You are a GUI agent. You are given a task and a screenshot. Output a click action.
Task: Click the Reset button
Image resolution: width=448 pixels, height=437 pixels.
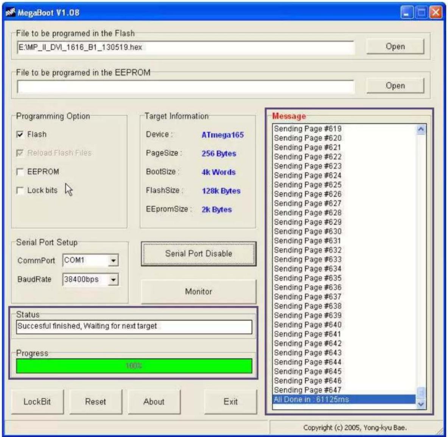(95, 401)
